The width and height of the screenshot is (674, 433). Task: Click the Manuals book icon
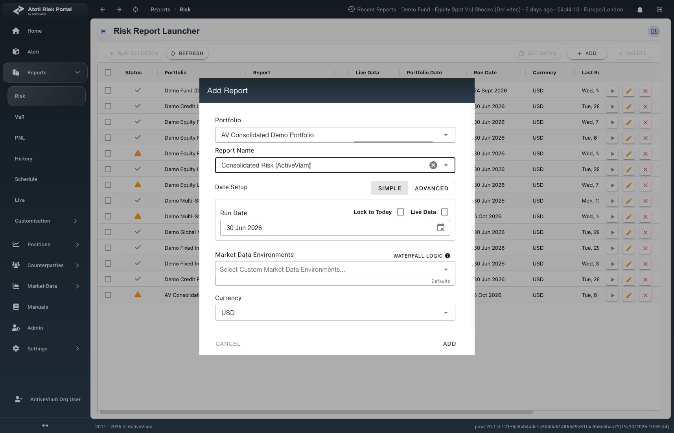click(16, 307)
